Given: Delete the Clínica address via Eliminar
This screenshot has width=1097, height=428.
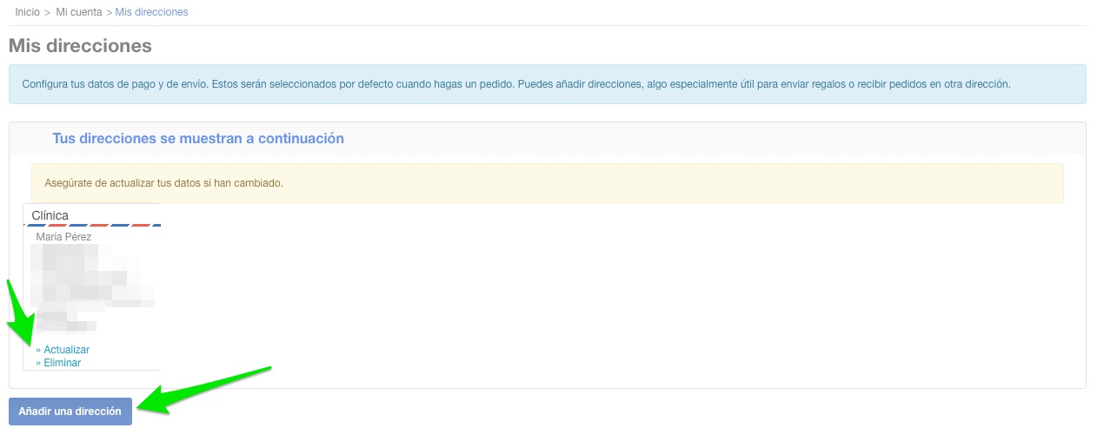Looking at the screenshot, I should click(x=62, y=363).
